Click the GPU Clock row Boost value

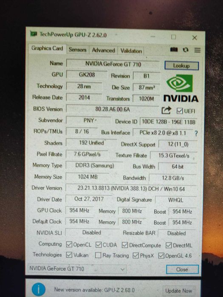pyautogui.click(x=182, y=211)
